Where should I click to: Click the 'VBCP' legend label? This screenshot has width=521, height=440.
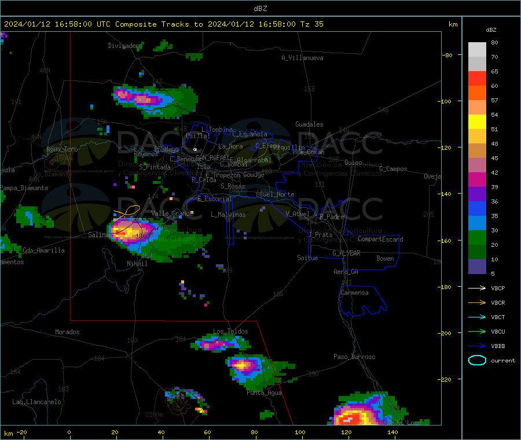click(x=498, y=288)
